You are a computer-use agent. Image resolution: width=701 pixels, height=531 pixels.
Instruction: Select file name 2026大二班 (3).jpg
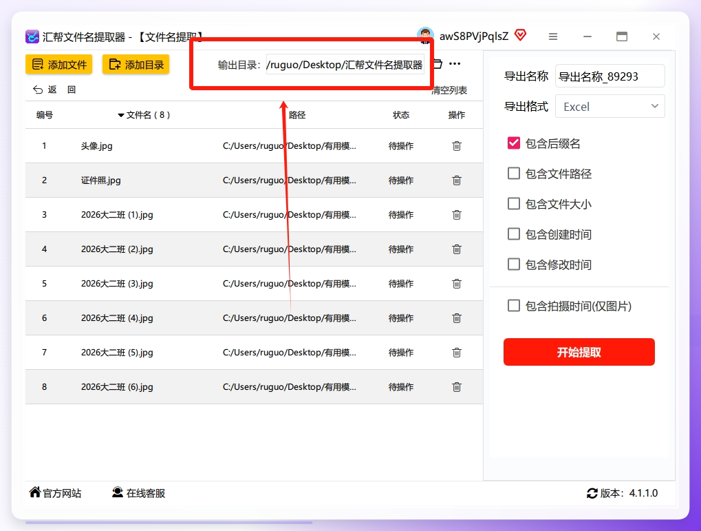pyautogui.click(x=117, y=284)
